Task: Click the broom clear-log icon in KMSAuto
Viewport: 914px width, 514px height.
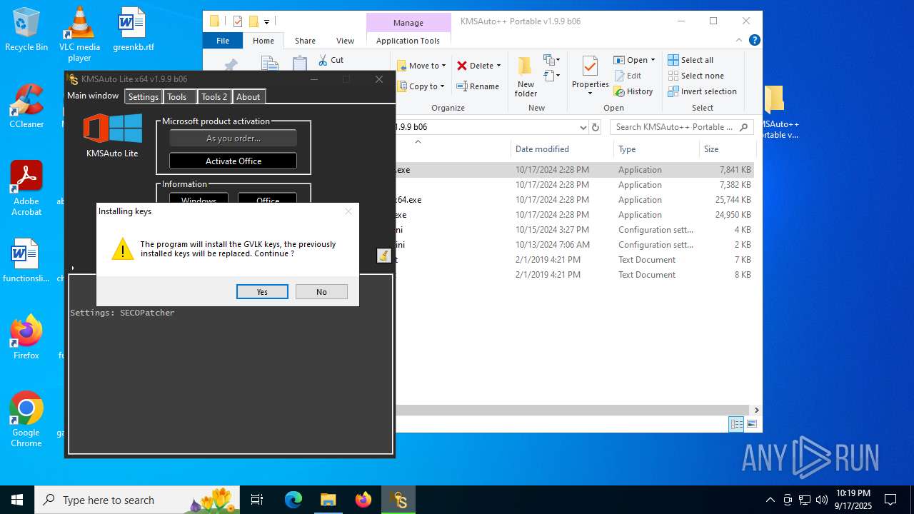Action: click(384, 256)
